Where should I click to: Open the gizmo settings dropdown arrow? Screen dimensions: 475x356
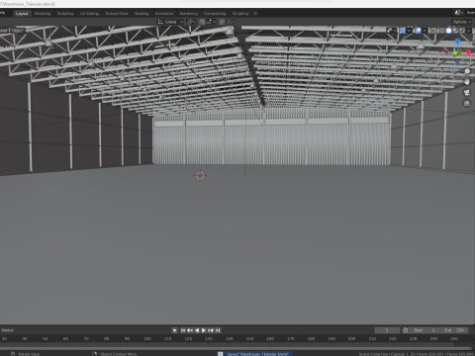click(x=409, y=31)
